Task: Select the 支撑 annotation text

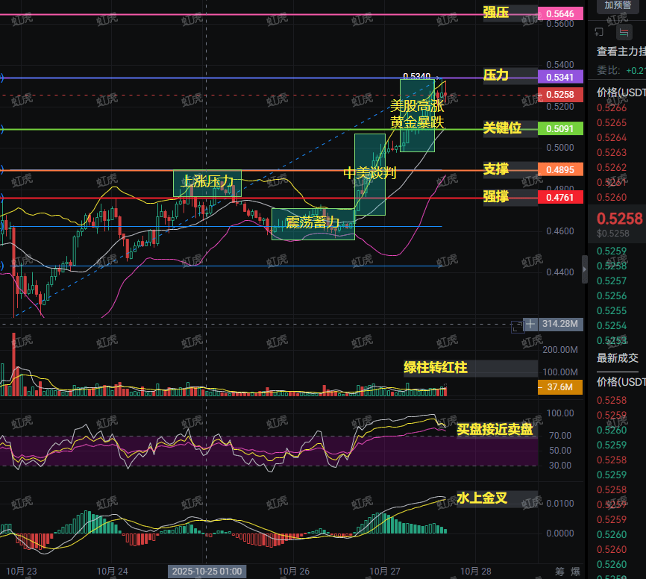Action: tap(495, 169)
